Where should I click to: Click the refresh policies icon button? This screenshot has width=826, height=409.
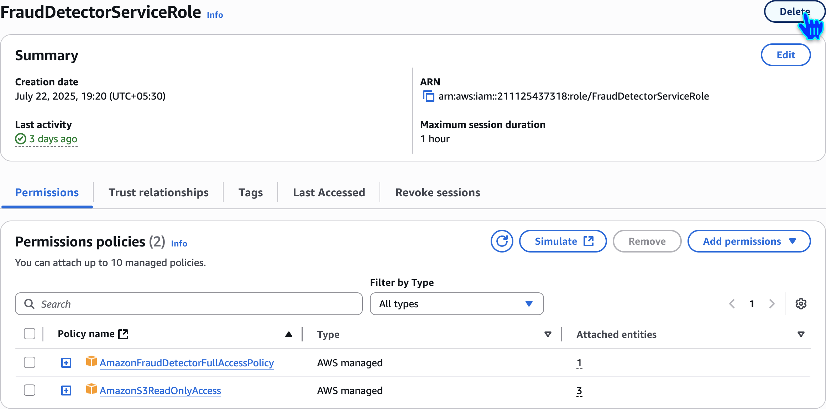[x=502, y=241]
